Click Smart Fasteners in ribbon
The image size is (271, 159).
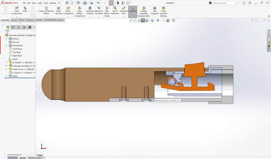click(58, 11)
